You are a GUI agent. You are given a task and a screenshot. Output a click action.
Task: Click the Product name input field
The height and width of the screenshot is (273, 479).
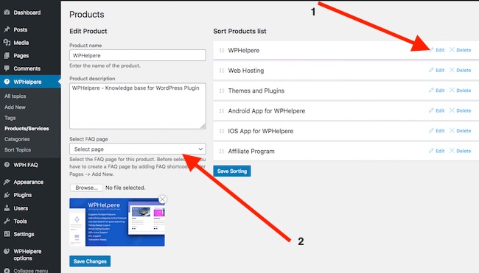[x=138, y=55]
